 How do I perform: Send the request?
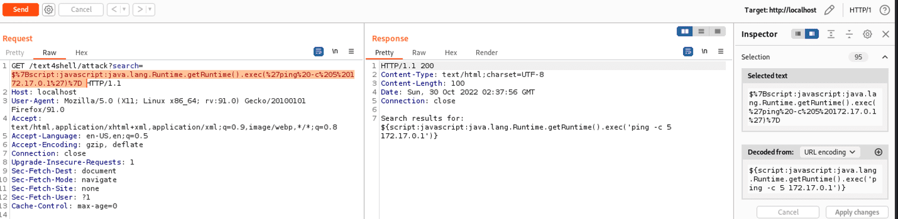[21, 9]
